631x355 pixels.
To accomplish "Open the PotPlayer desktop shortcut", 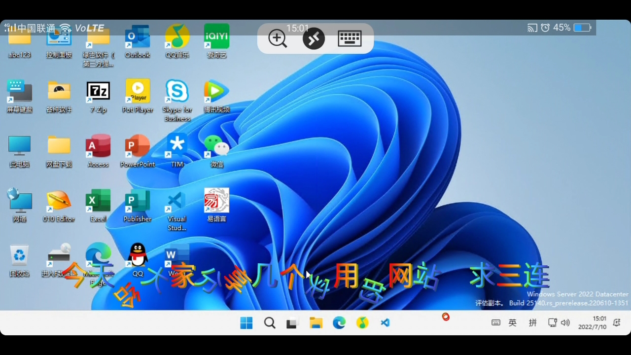I will [138, 96].
